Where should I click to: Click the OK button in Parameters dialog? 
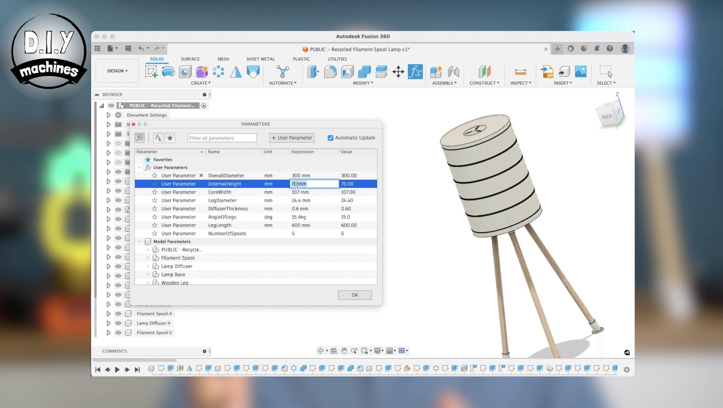coord(355,295)
